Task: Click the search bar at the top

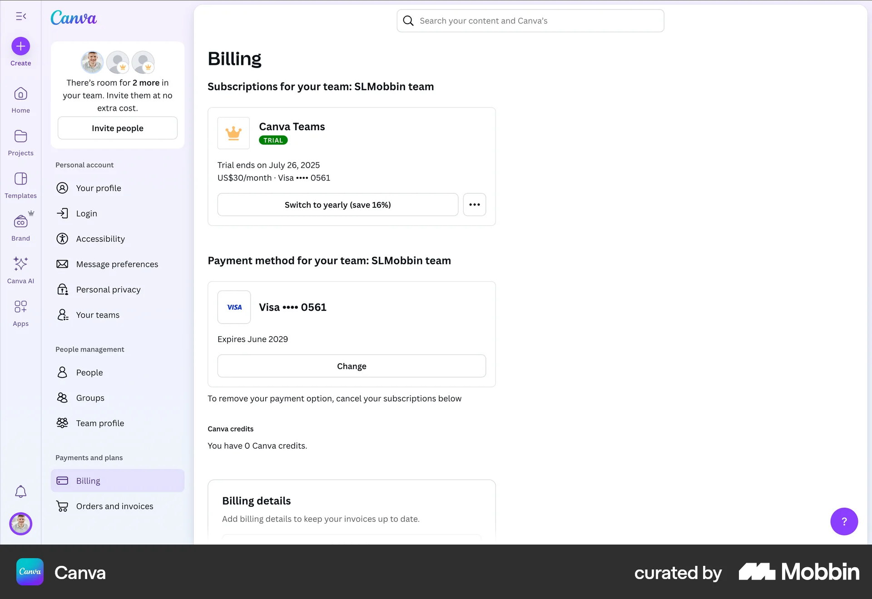Action: pyautogui.click(x=530, y=20)
